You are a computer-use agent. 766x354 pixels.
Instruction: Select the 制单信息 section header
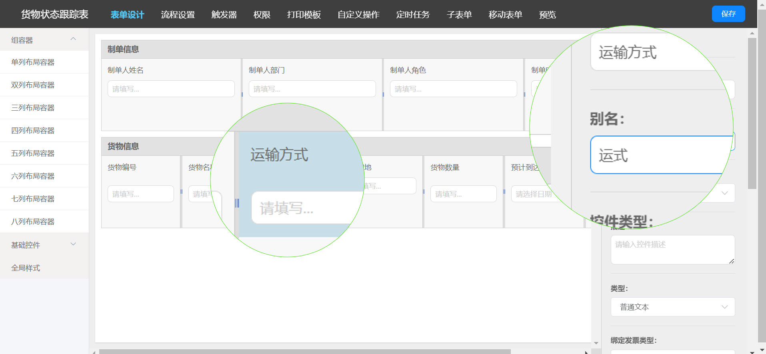123,49
